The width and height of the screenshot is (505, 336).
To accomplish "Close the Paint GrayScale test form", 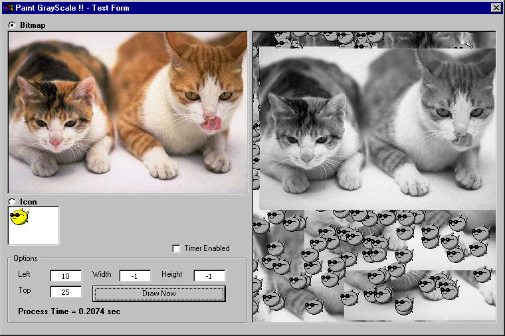I will 496,8.
